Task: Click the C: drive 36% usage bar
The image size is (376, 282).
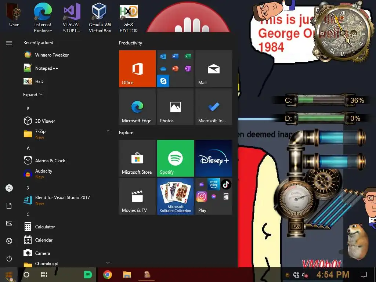Action: coord(322,100)
